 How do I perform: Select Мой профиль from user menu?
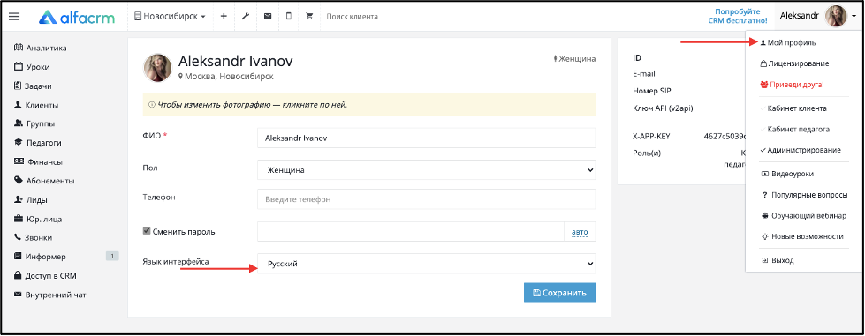(x=788, y=42)
